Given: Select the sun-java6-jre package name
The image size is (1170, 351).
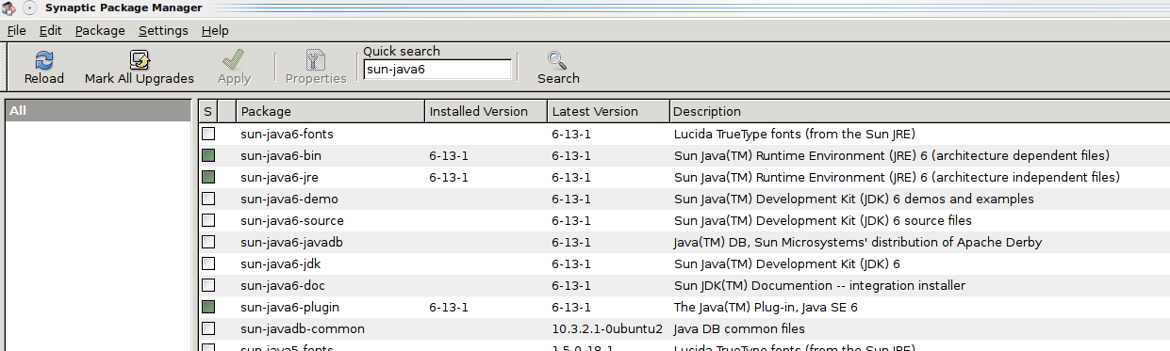Looking at the screenshot, I should (280, 177).
